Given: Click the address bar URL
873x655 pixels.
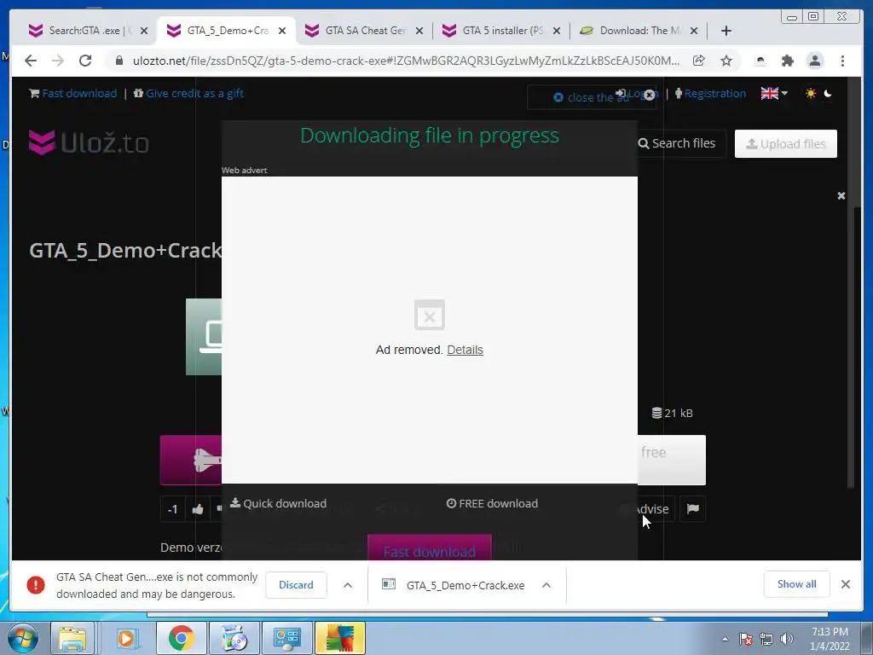Looking at the screenshot, I should (406, 61).
